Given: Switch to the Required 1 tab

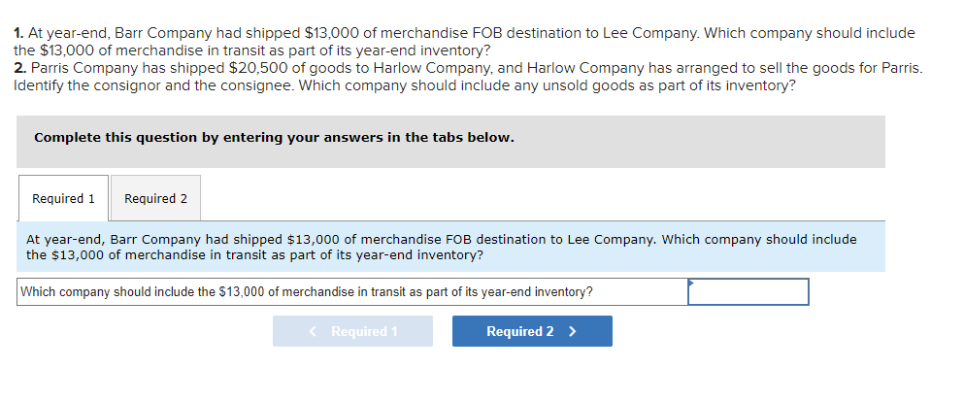Looking at the screenshot, I should 63,198.
